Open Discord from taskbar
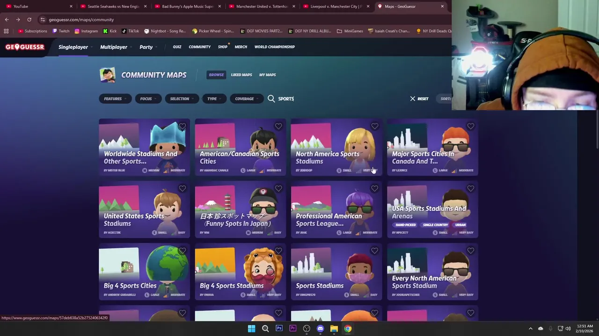The width and height of the screenshot is (599, 336). (x=320, y=329)
